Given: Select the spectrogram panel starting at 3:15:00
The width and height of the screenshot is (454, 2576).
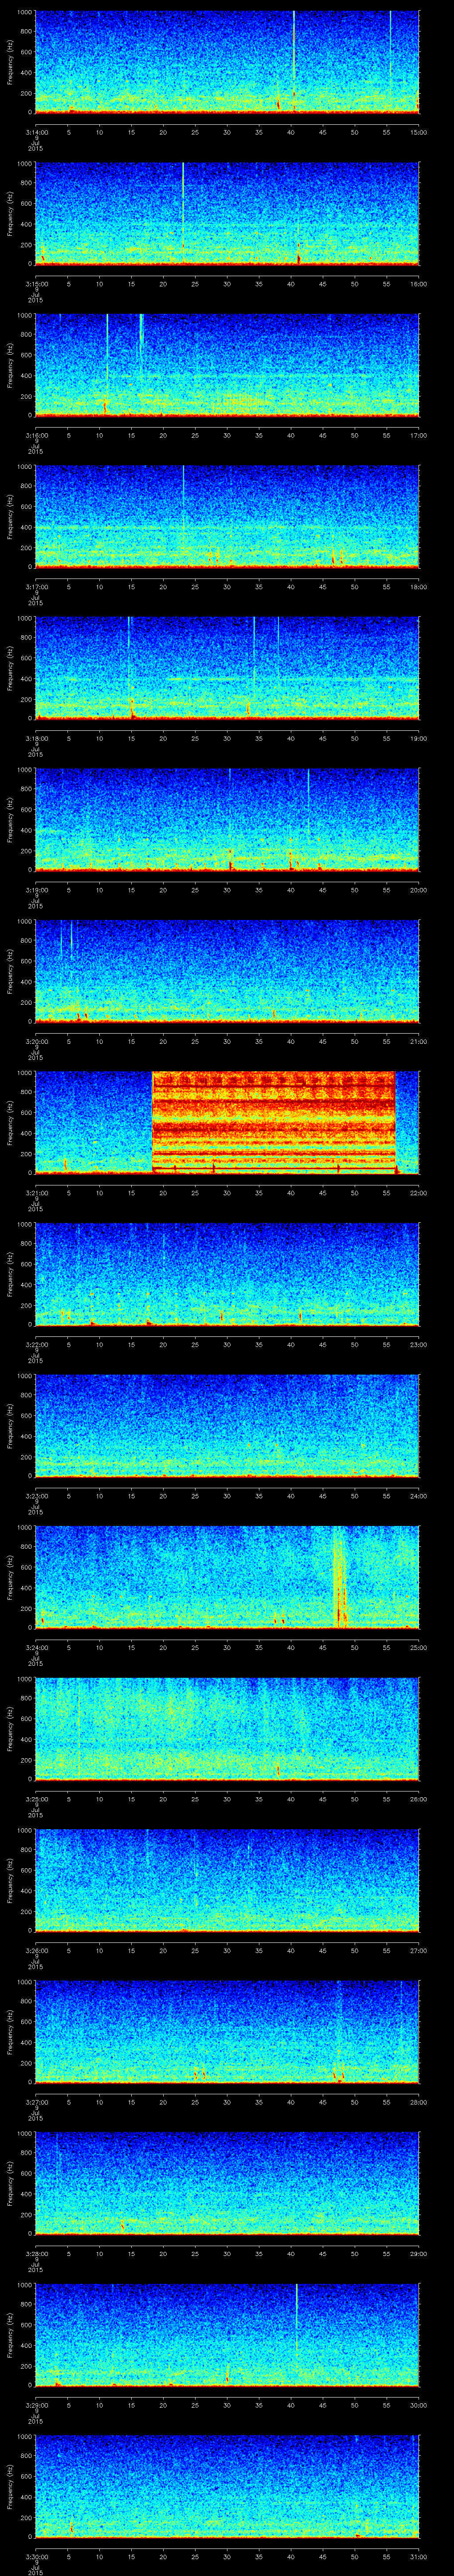Looking at the screenshot, I should click(227, 214).
